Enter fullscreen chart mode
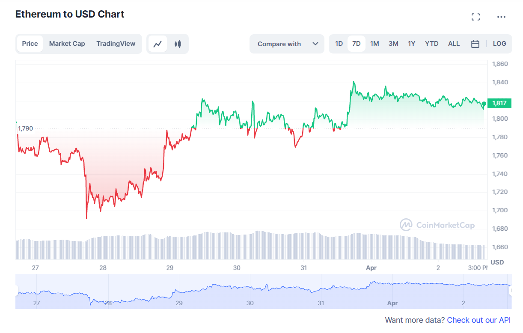 click(x=475, y=17)
